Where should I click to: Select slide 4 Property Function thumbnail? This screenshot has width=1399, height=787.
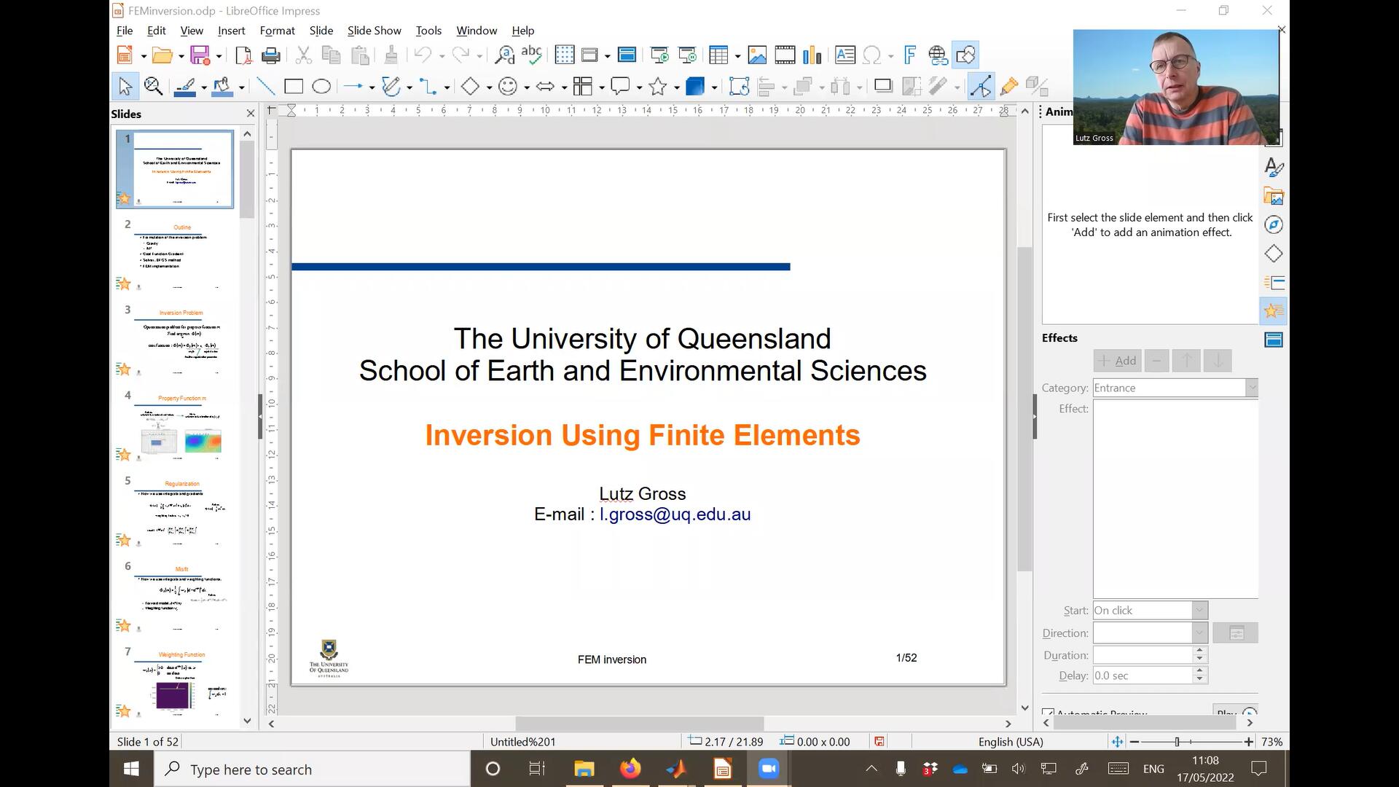tap(181, 428)
